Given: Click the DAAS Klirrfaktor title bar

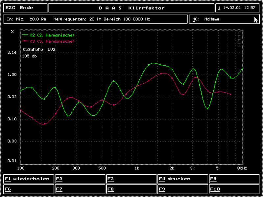Looking at the screenshot, I should pyautogui.click(x=131, y=8).
